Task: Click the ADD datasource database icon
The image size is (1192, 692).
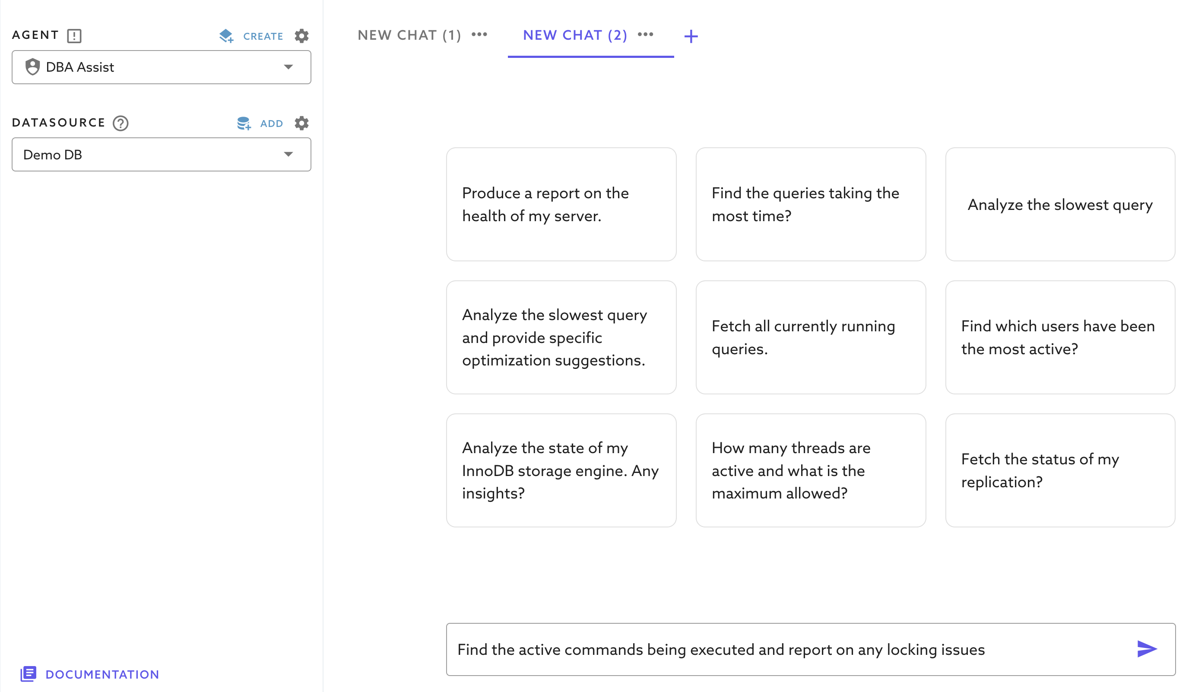Action: click(x=244, y=123)
